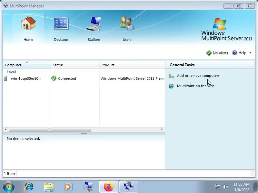Viewport: 258px width, 193px height.
Task: Click the Add or remove computers icon
Action: 171,76
